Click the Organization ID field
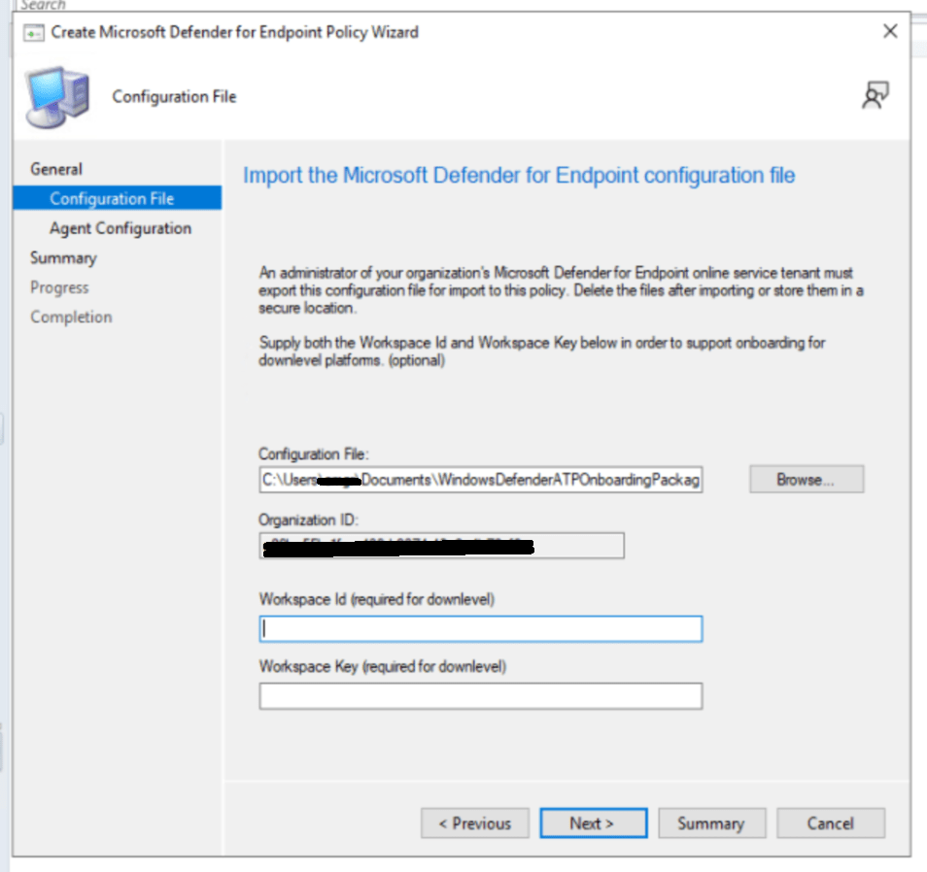This screenshot has height=872, width=927. click(x=441, y=546)
